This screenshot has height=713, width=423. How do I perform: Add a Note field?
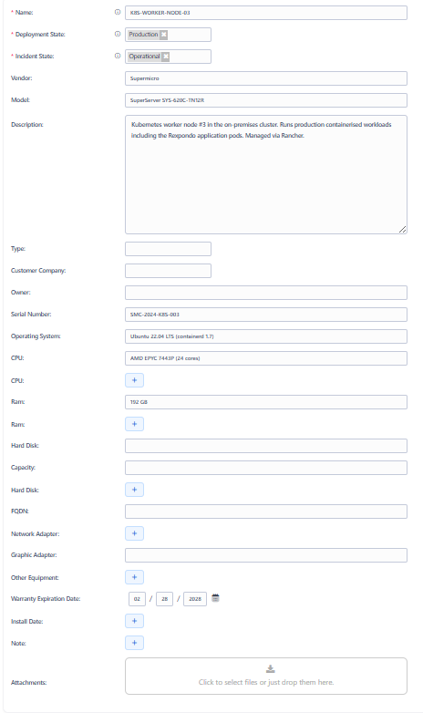point(134,643)
